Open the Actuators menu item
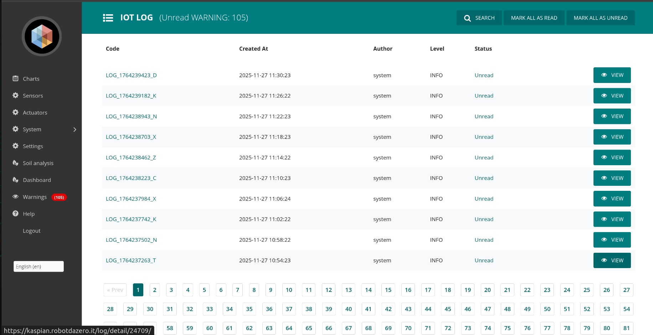Image resolution: width=653 pixels, height=335 pixels. tap(35, 112)
